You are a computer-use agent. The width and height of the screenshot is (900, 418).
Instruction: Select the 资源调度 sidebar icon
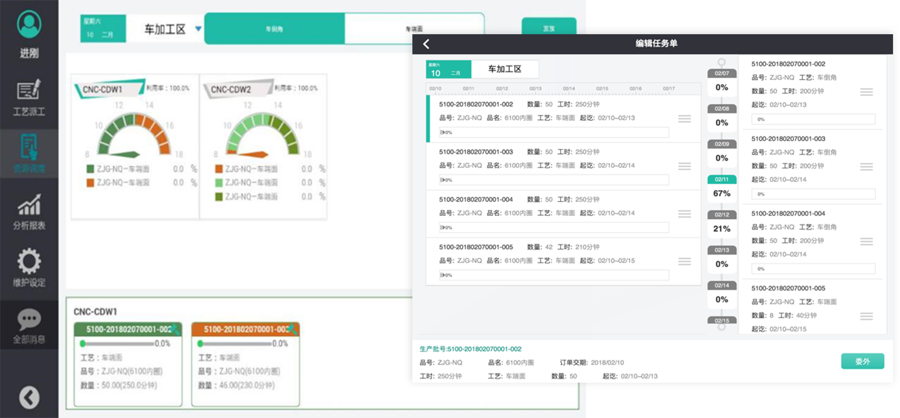pos(29,148)
